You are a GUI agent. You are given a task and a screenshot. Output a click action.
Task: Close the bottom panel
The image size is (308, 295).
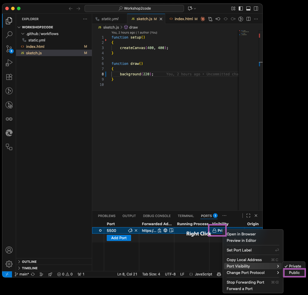(256, 216)
